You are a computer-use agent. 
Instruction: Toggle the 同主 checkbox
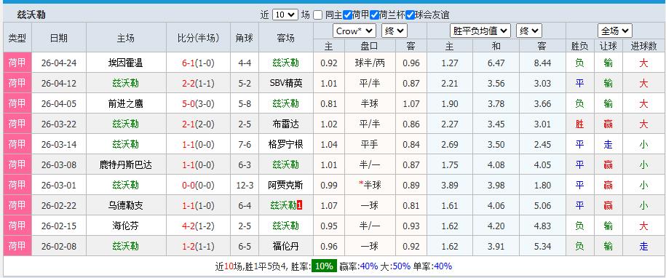[317, 15]
